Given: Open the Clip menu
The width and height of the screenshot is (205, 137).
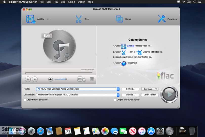Looking at the screenshot, I should [63, 2].
